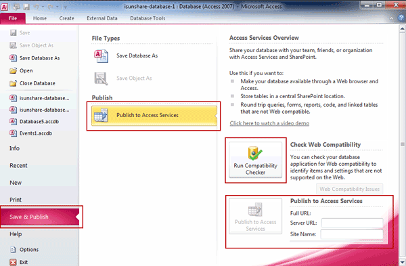Switch to the Home ribbon tab
The width and height of the screenshot is (406, 266).
(40, 18)
